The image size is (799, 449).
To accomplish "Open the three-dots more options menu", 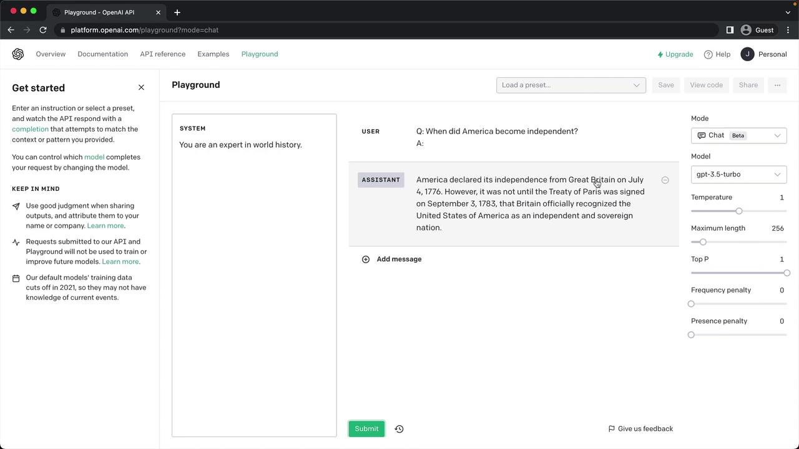I will coord(777,85).
